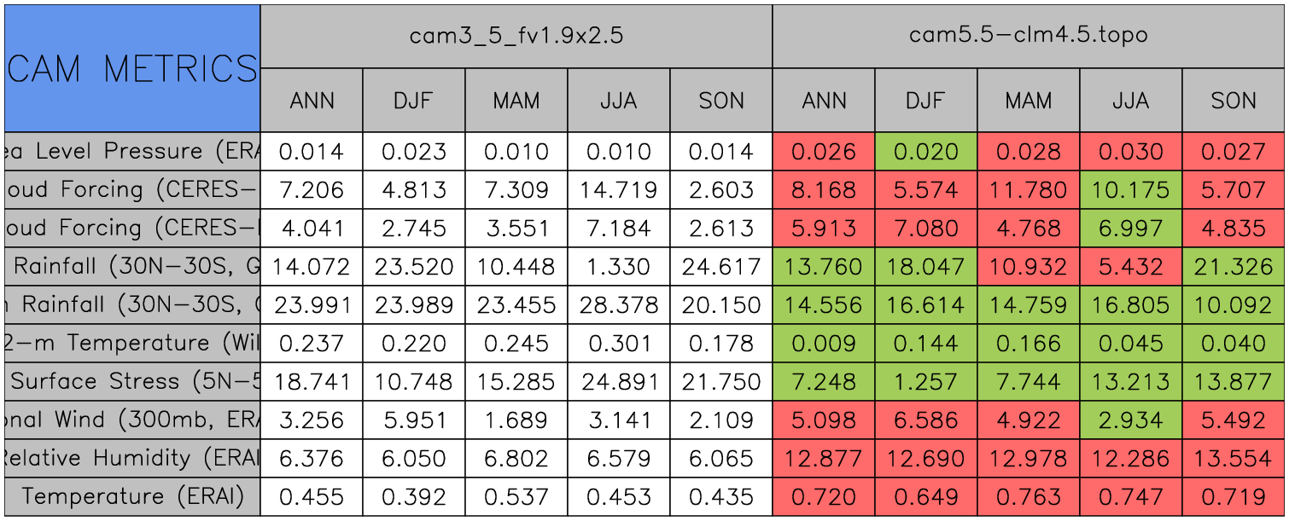Select the cam5.5-clm4.5.topo model header
The image size is (1289, 521).
[1028, 36]
